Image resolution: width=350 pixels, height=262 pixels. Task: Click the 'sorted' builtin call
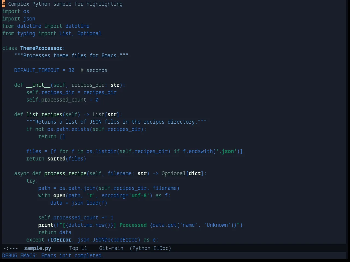(56, 159)
